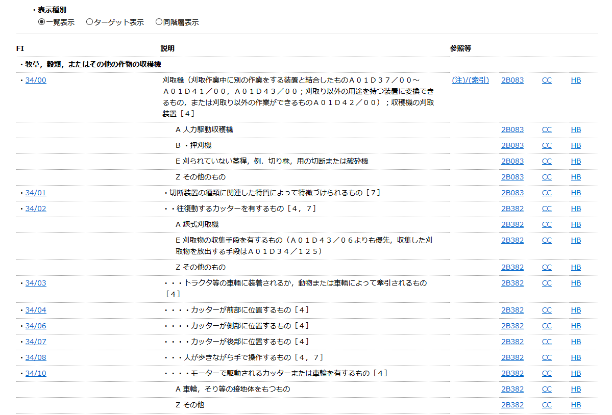Click 2B382 link in the 34/03 row
The image size is (612, 415).
pyautogui.click(x=512, y=283)
